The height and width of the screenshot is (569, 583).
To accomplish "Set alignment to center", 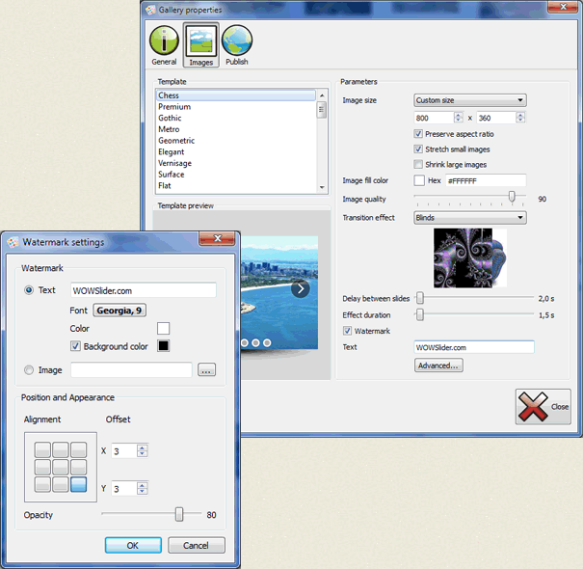I will point(61,467).
